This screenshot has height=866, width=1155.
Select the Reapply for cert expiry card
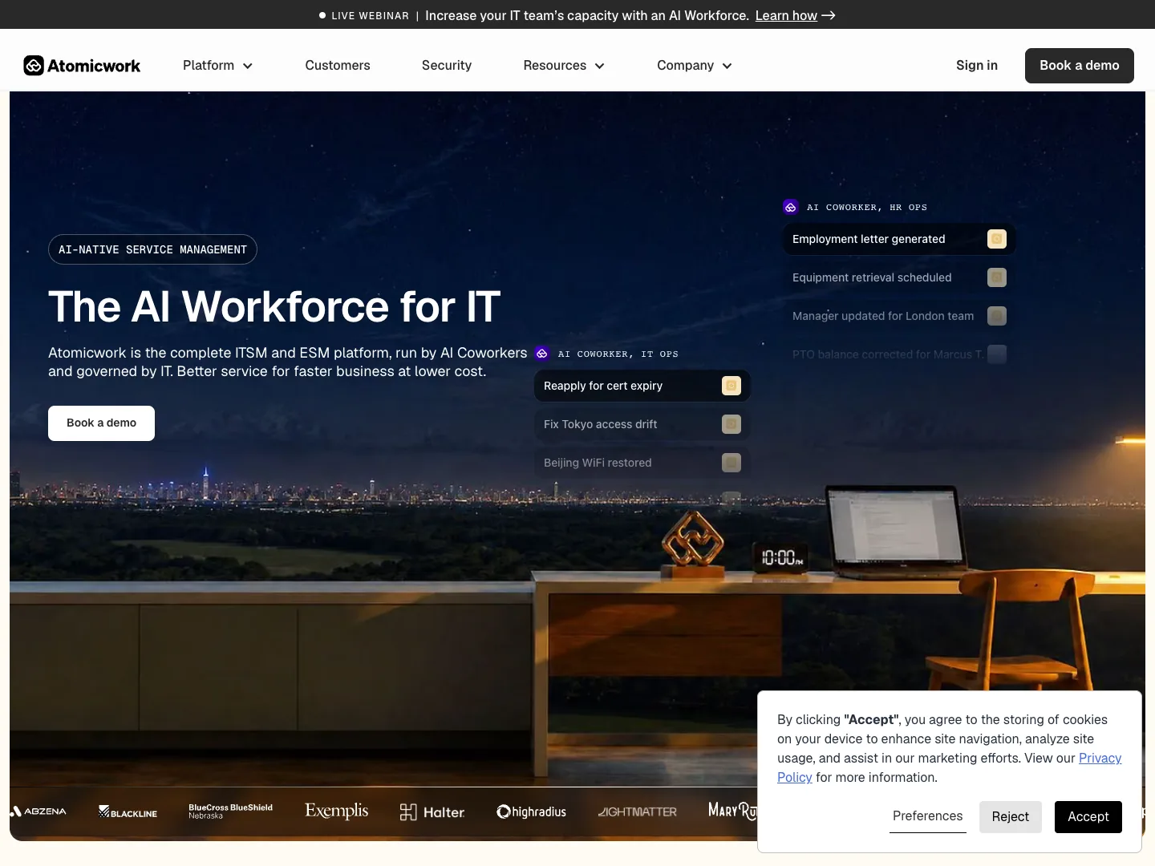click(642, 386)
